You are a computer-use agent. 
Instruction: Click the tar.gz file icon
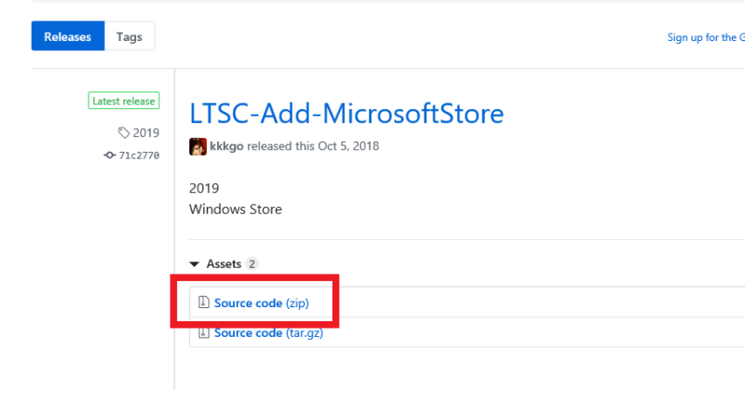pyautogui.click(x=202, y=332)
